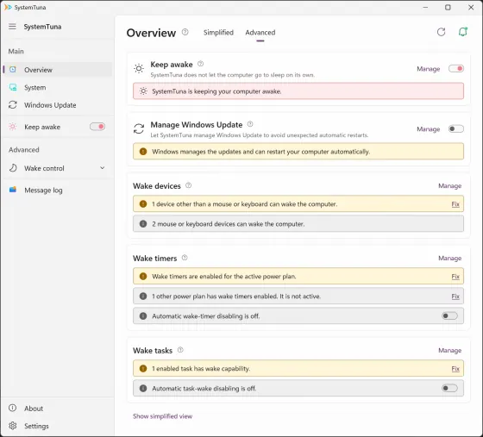Open the Overview page in sidebar
Image resolution: width=483 pixels, height=437 pixels.
click(x=58, y=70)
